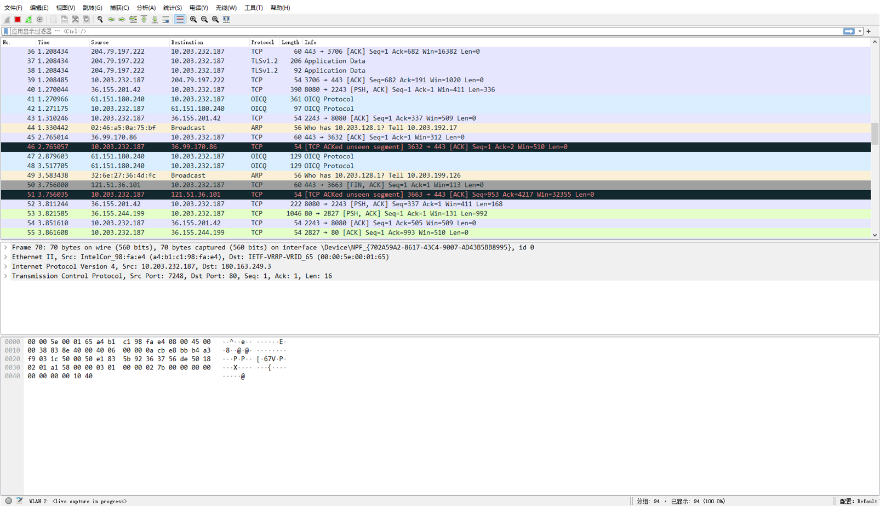Viewport: 880px width, 506px height.
Task: Go back to previous packet arrow
Action: coord(111,19)
